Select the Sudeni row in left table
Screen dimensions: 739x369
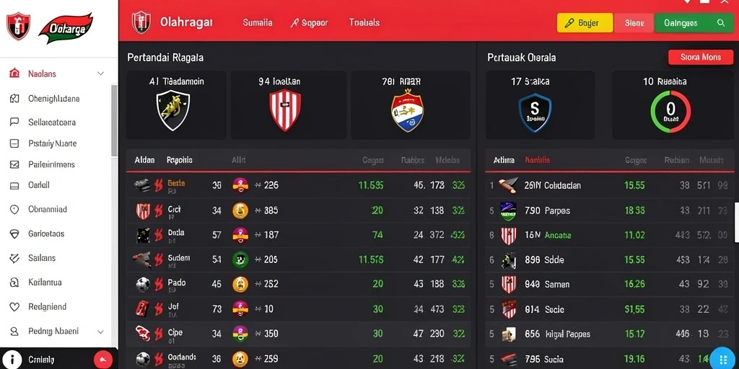point(298,259)
